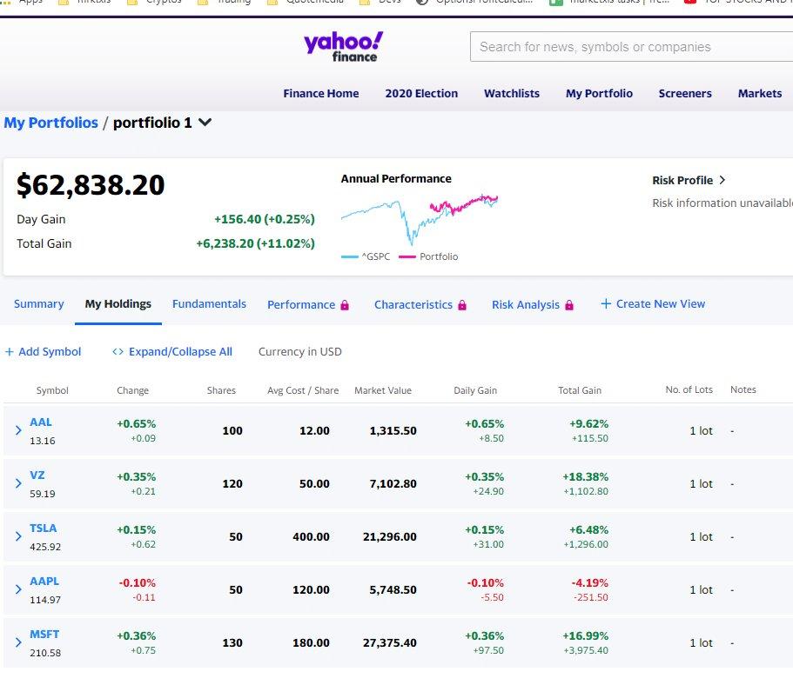Click the lock icon on the Performance tab
This screenshot has width=793, height=685.
[x=346, y=304]
